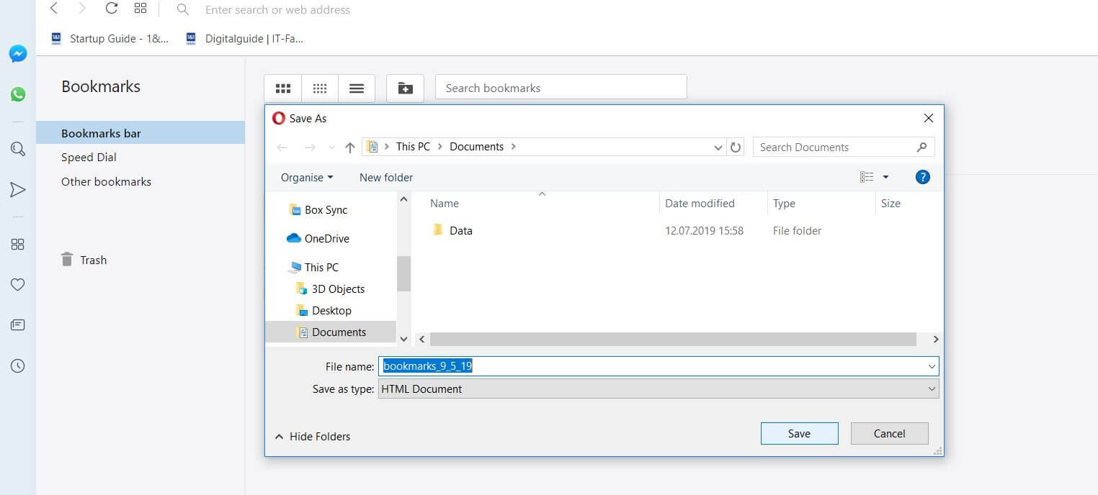Expand the chevron after This PC in path
This screenshot has height=495, width=1098.
pyautogui.click(x=439, y=146)
